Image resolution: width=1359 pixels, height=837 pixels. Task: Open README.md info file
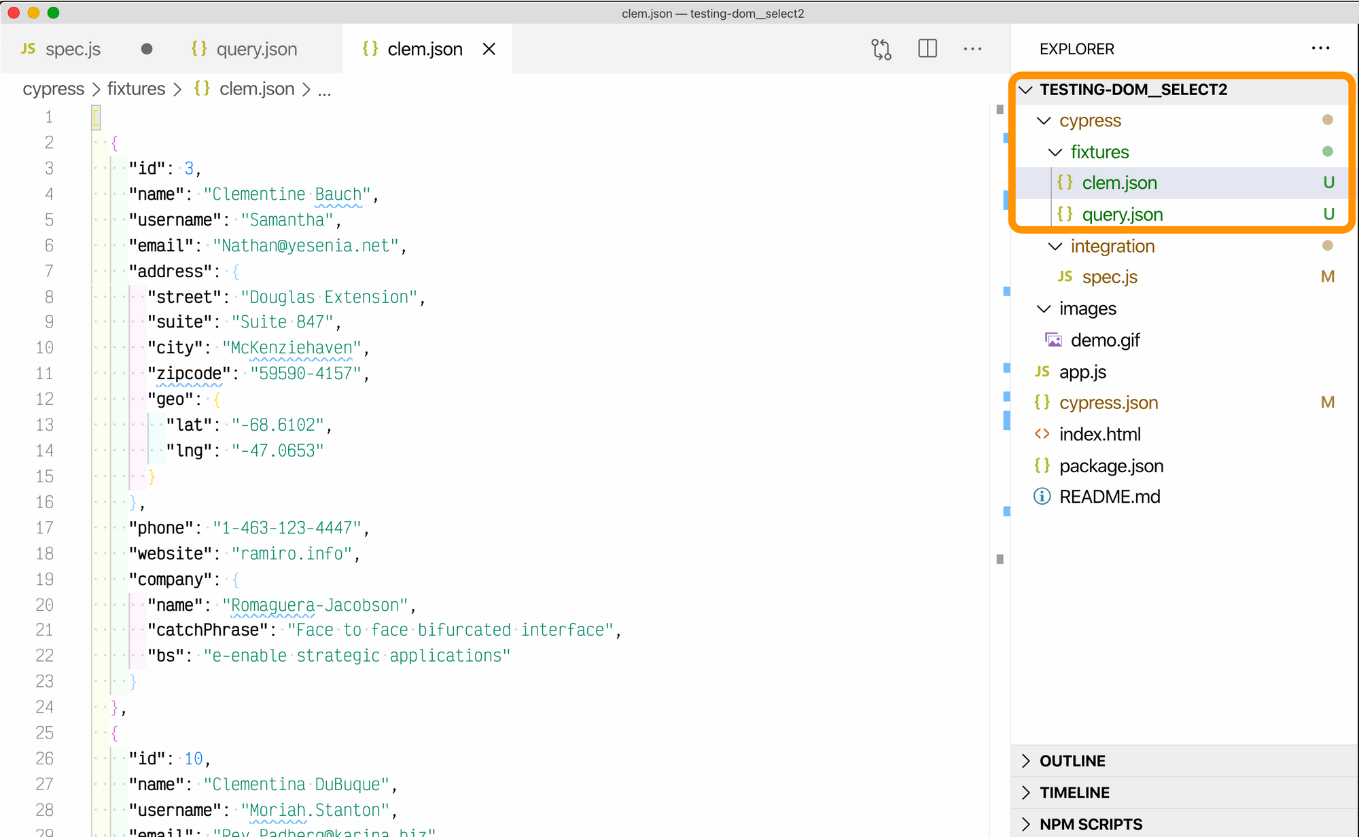click(1109, 497)
